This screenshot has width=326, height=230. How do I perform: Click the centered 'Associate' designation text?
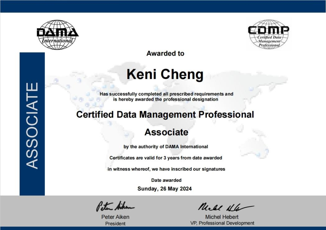pyautogui.click(x=166, y=132)
